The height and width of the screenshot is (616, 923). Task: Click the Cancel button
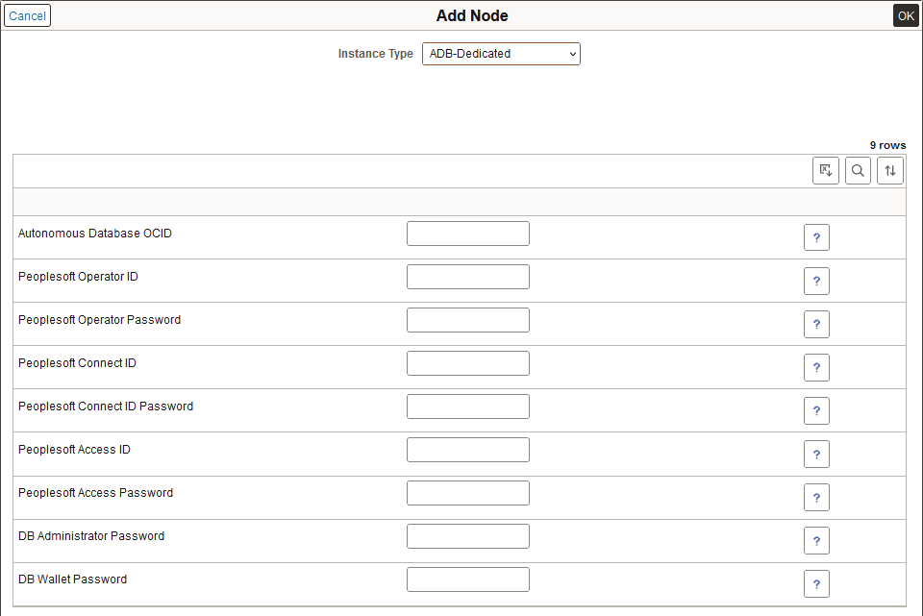(x=27, y=15)
